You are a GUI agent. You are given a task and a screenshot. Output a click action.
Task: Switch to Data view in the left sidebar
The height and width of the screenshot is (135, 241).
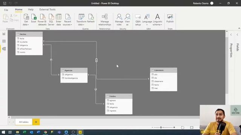point(4,41)
